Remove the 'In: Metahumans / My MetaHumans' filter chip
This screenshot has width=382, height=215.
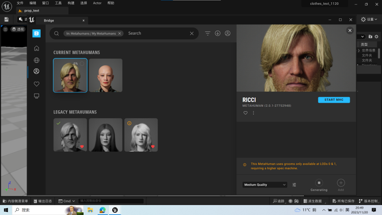(x=120, y=34)
